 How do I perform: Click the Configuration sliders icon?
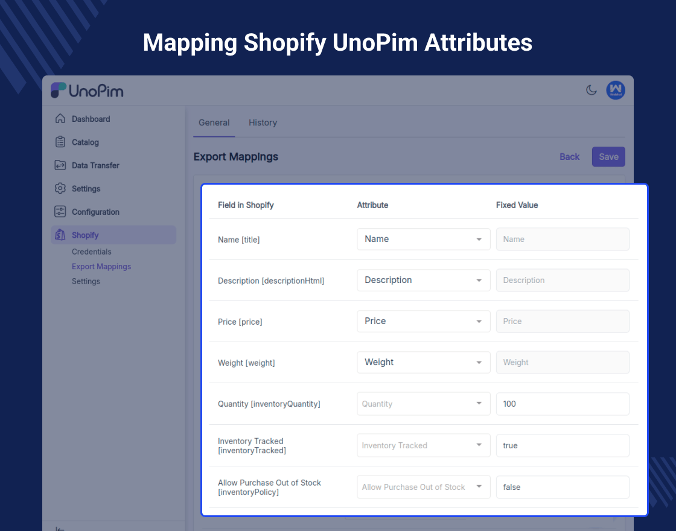click(60, 212)
